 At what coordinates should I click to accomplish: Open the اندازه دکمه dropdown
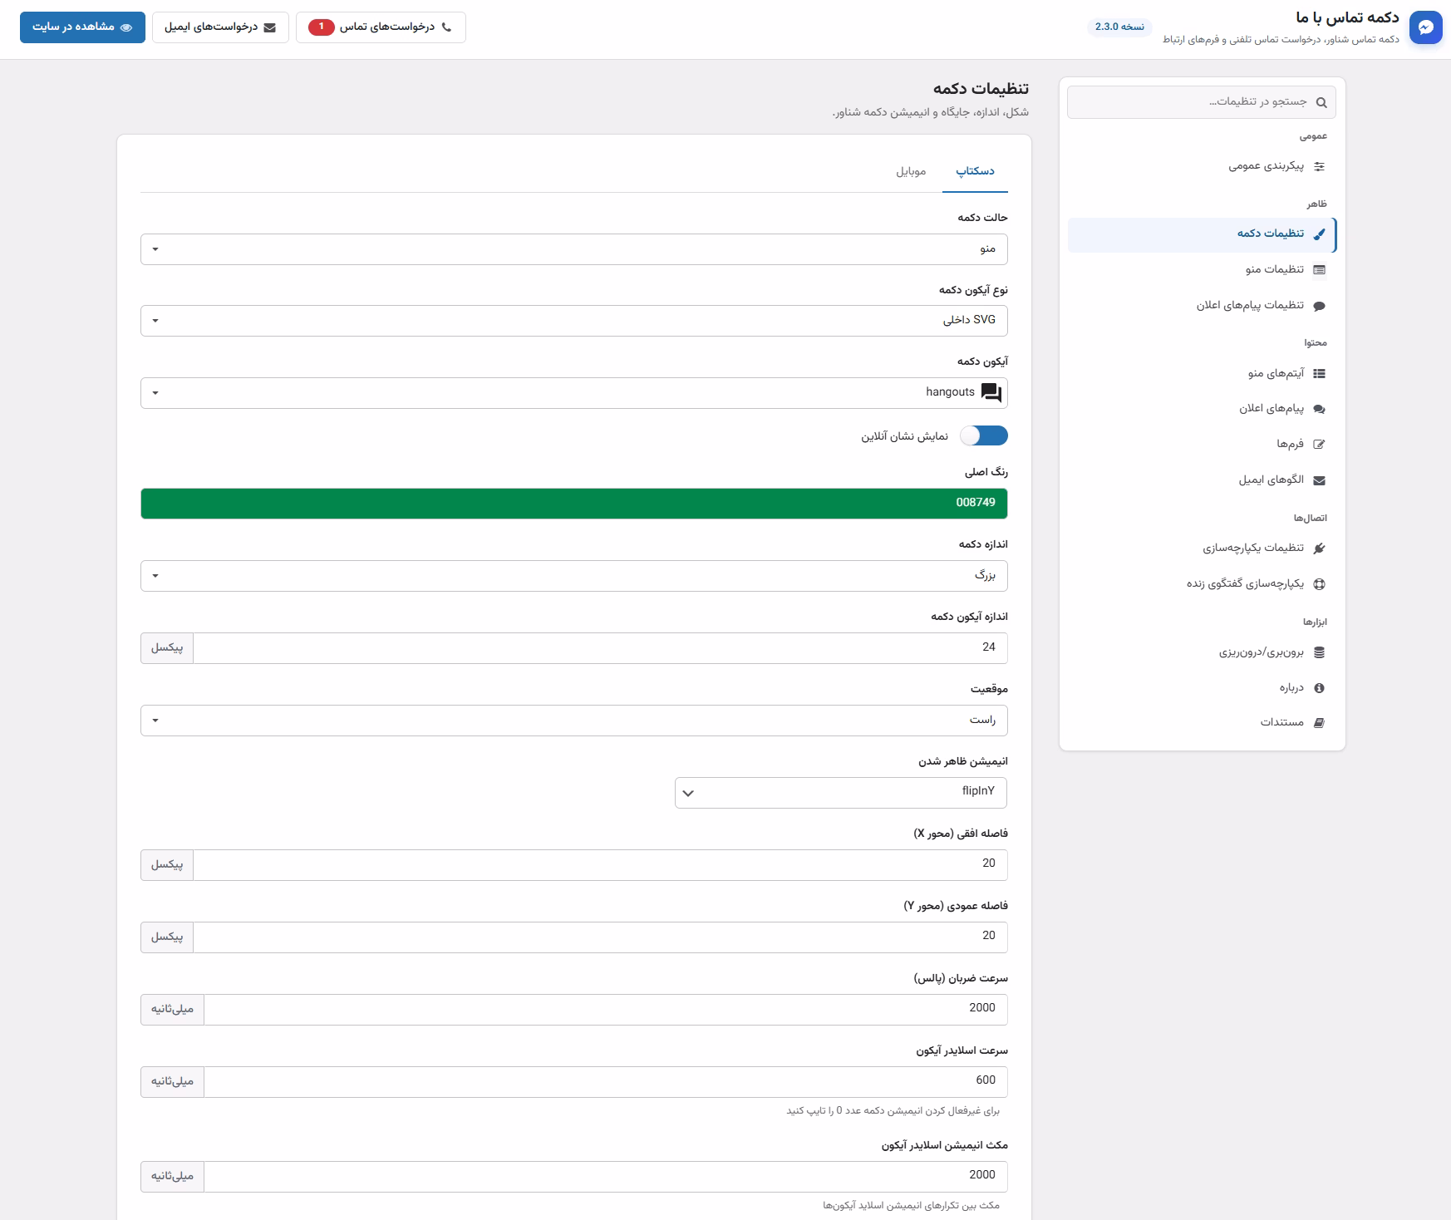pos(574,576)
